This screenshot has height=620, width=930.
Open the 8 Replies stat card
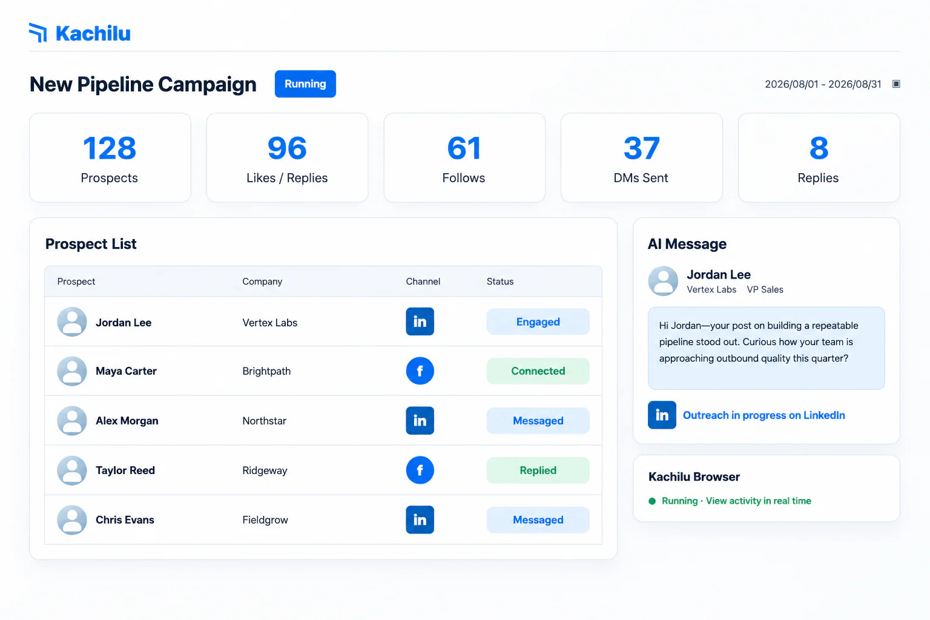click(819, 157)
